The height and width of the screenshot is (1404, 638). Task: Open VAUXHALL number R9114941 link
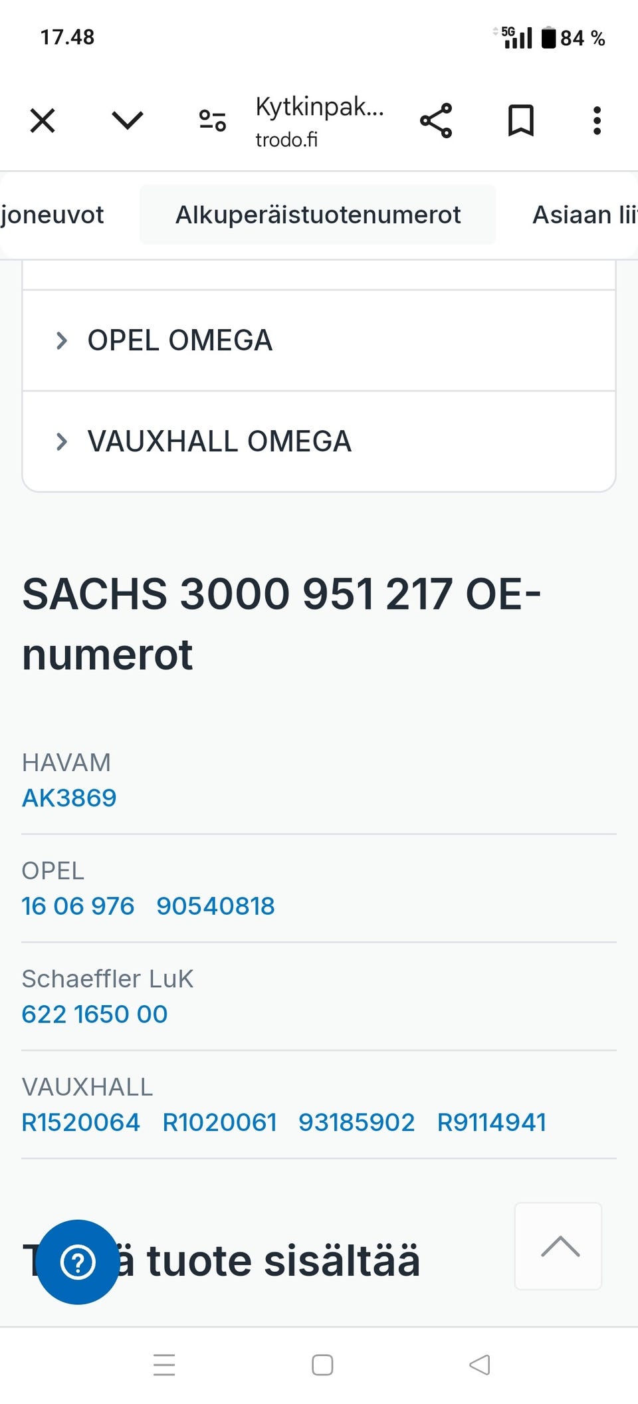492,1123
